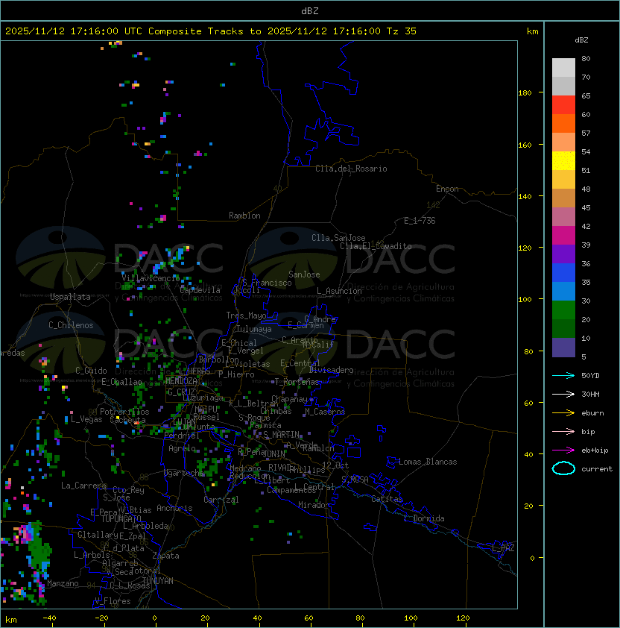Click the Clla.del_Rosario map label

351,169
